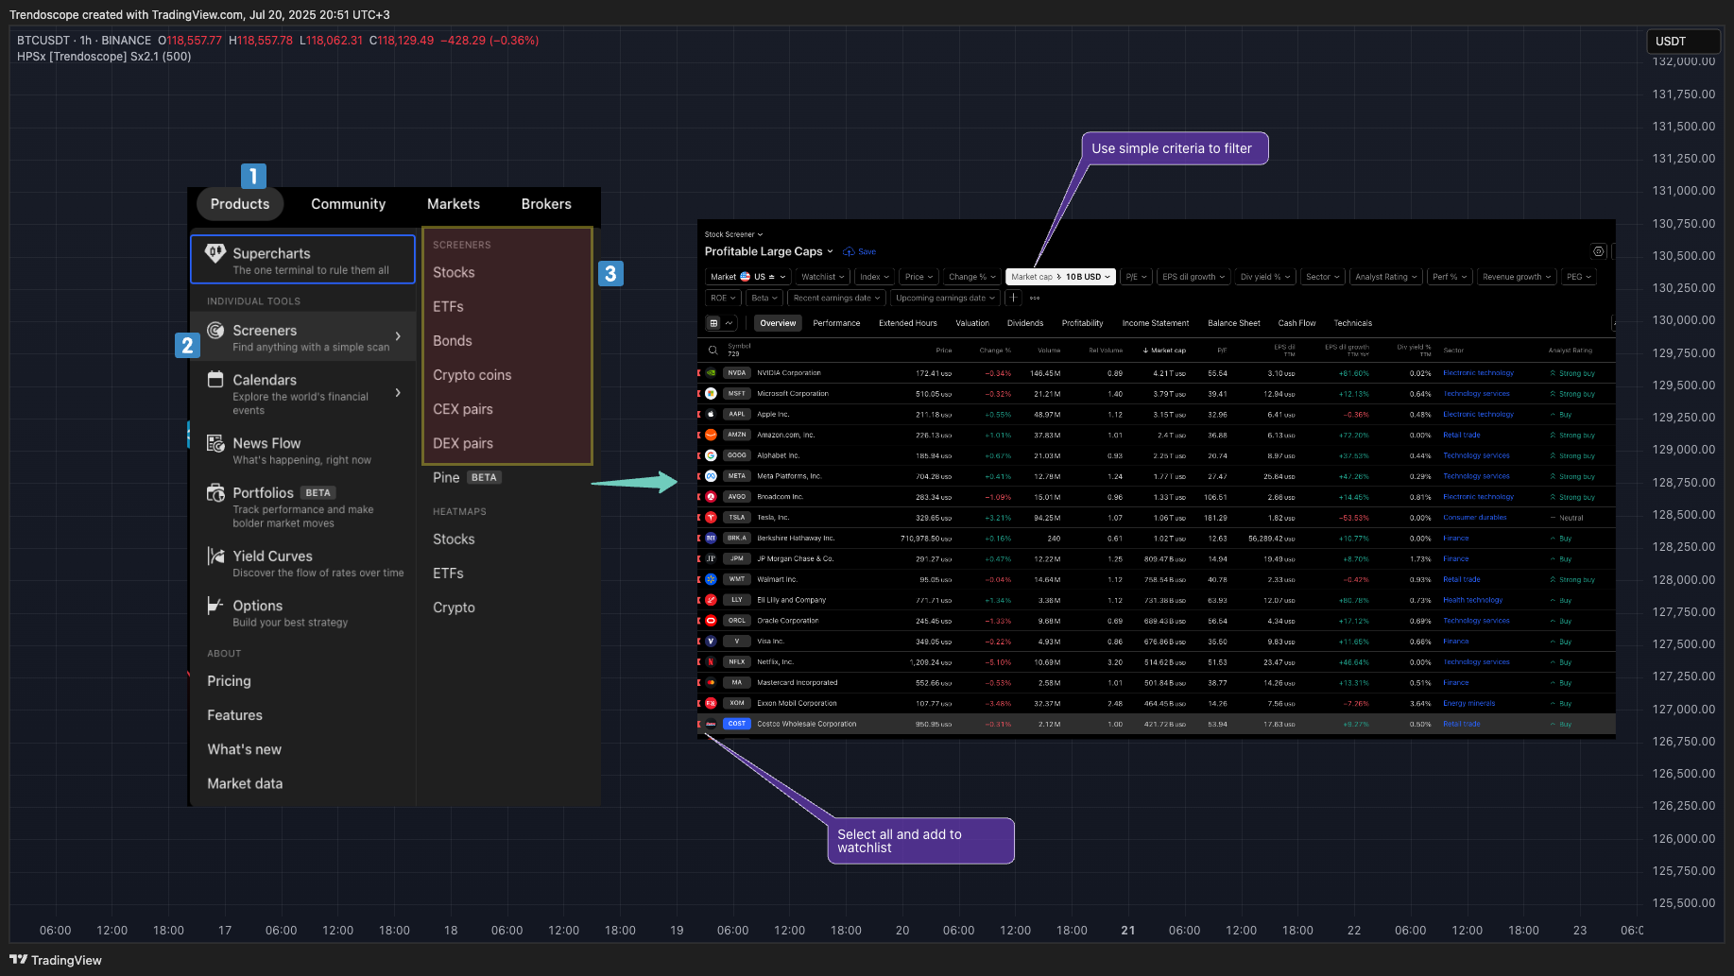The height and width of the screenshot is (976, 1734).
Task: Select Crypto coins screener
Action: coord(472,375)
